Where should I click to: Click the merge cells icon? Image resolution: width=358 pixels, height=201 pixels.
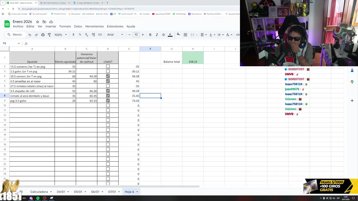coord(192,35)
